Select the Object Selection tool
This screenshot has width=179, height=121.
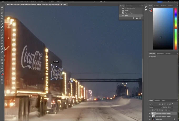(2, 16)
